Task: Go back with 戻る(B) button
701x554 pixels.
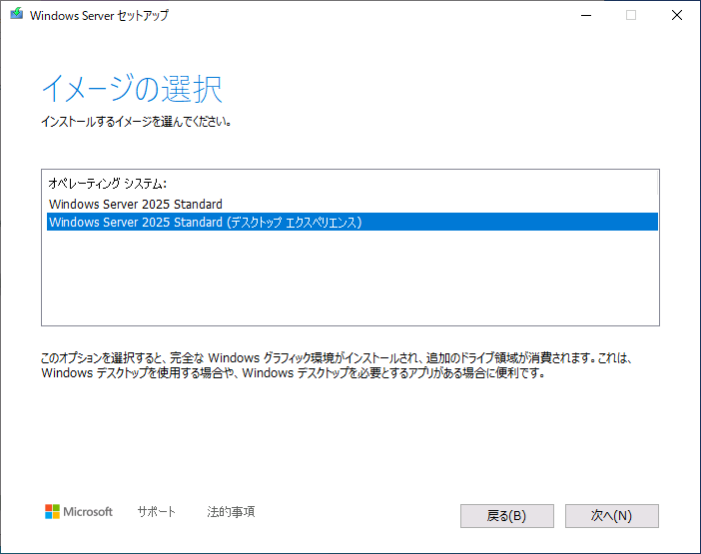Action: click(507, 516)
